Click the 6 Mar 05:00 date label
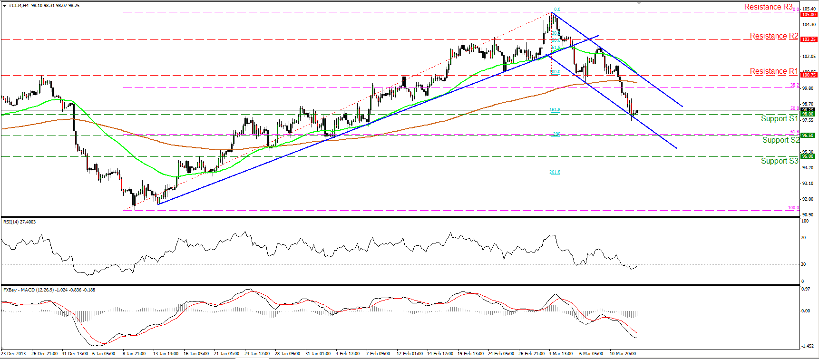The image size is (819, 359). point(591,354)
